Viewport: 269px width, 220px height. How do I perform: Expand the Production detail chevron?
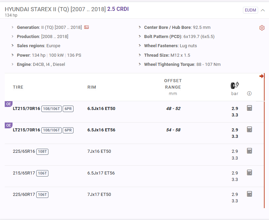13,36
